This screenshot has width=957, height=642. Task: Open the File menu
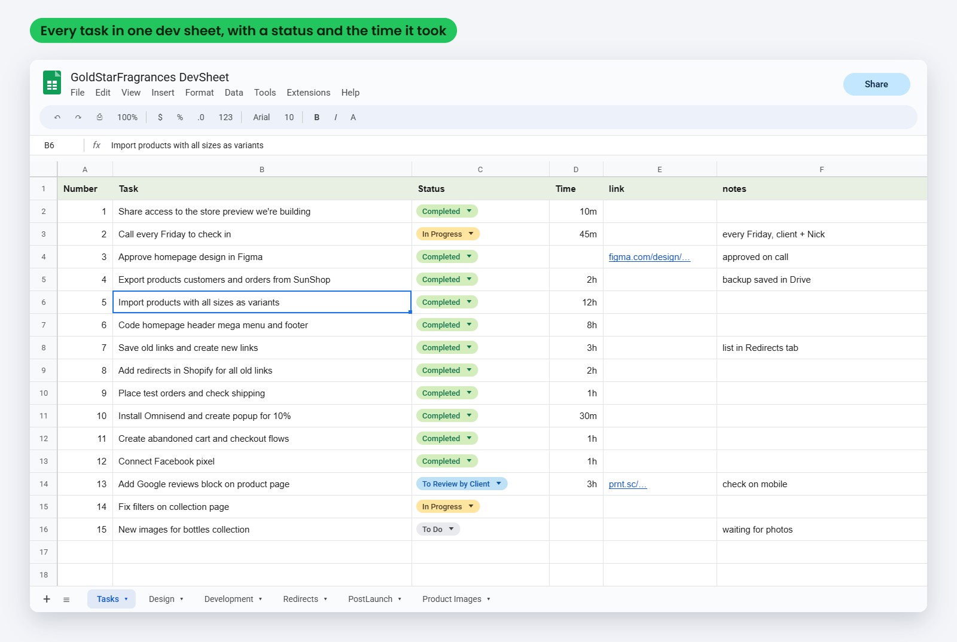78,93
